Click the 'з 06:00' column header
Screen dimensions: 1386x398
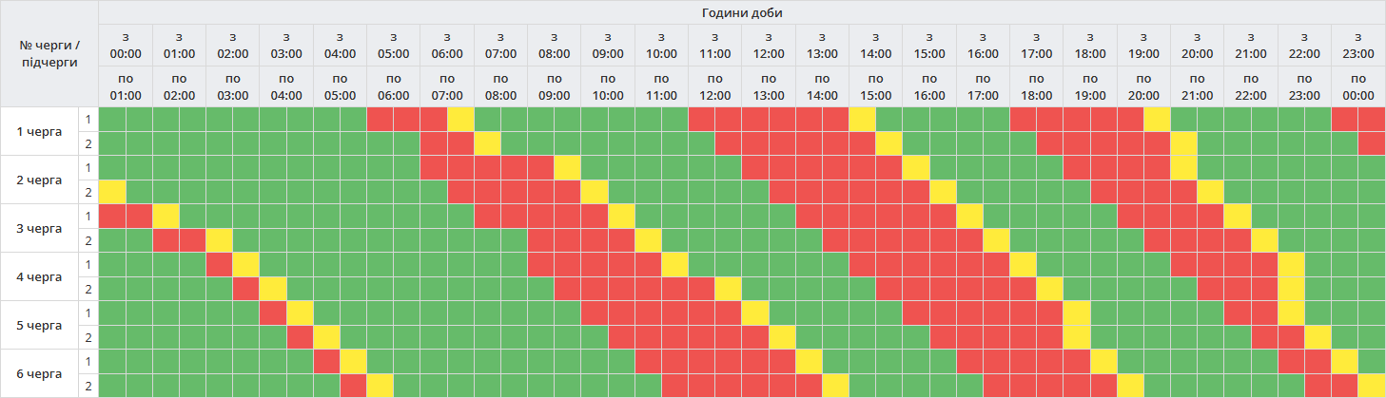tap(447, 46)
